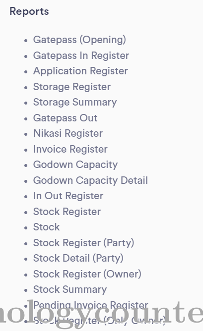The height and width of the screenshot is (331, 203).
Task: Open the Stock Register report
Action: (67, 212)
